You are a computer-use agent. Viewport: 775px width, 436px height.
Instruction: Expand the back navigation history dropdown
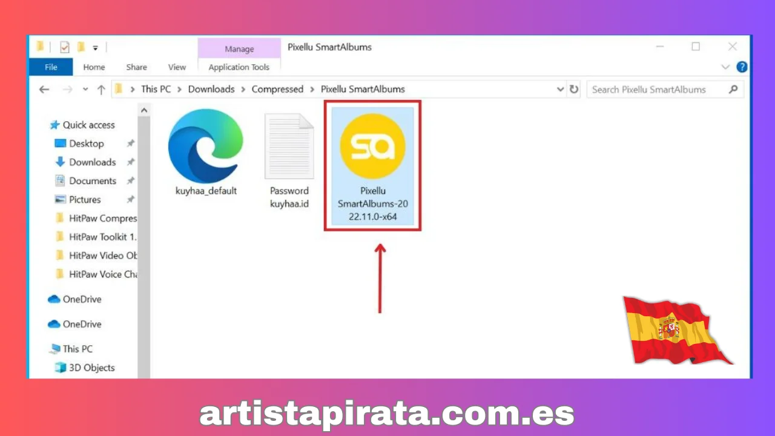(85, 89)
